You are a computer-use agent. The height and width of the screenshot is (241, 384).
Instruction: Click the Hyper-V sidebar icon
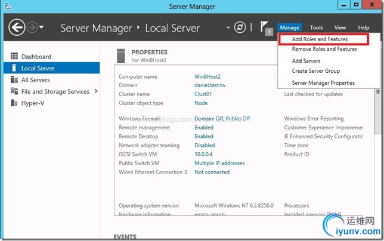pyautogui.click(x=15, y=103)
